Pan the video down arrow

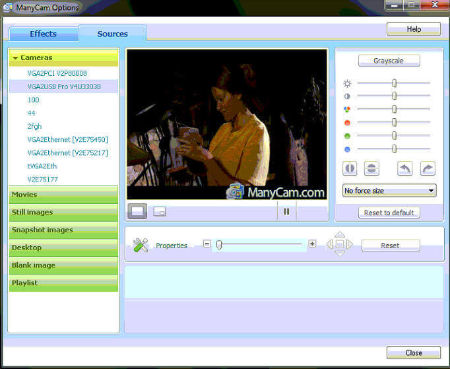[x=340, y=253]
